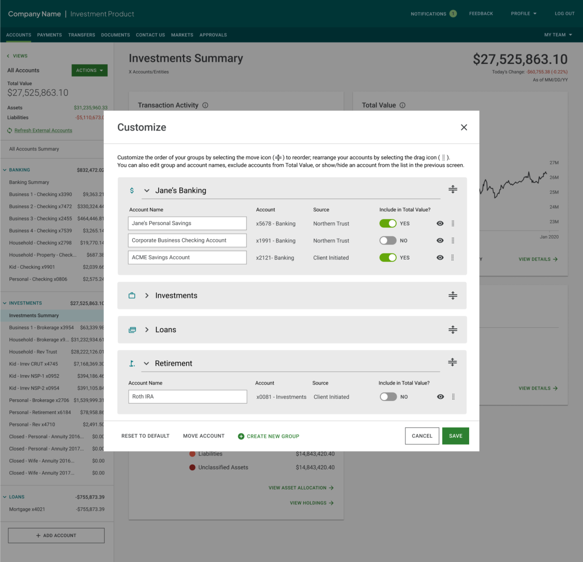Click the back chevron beside Views

(x=8, y=56)
